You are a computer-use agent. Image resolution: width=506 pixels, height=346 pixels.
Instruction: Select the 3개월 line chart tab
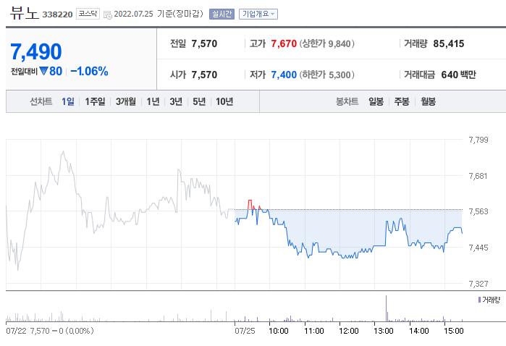coord(125,101)
